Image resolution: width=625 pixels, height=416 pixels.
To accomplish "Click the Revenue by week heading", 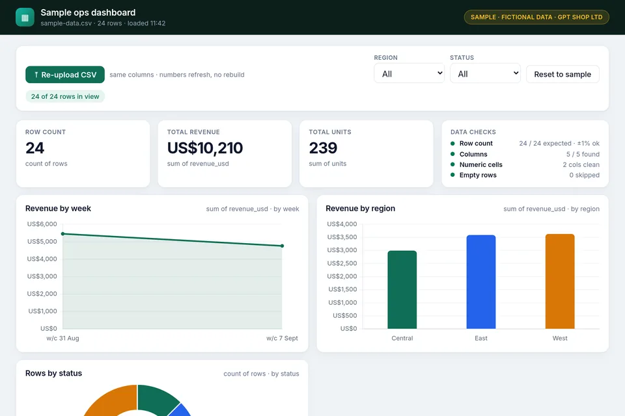I will pos(58,208).
